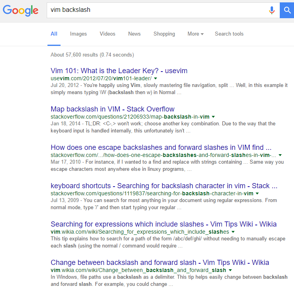
Task: Open the More dropdown menu
Action: pyautogui.click(x=195, y=34)
